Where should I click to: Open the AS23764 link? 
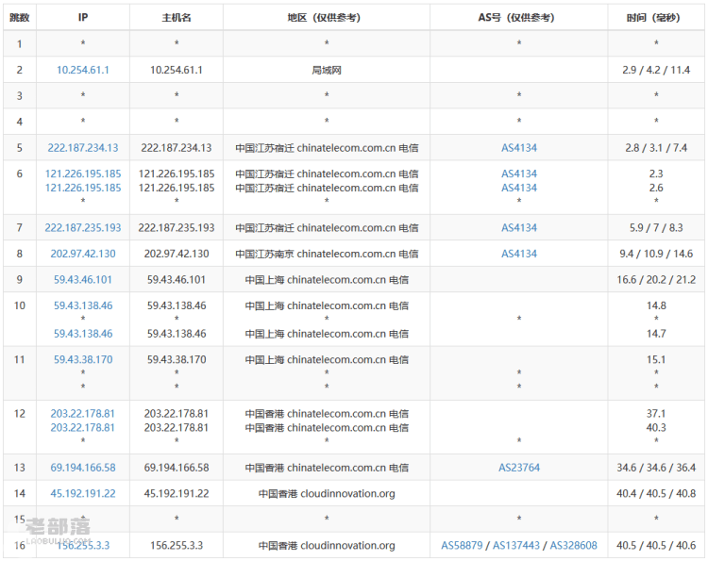pos(518,468)
